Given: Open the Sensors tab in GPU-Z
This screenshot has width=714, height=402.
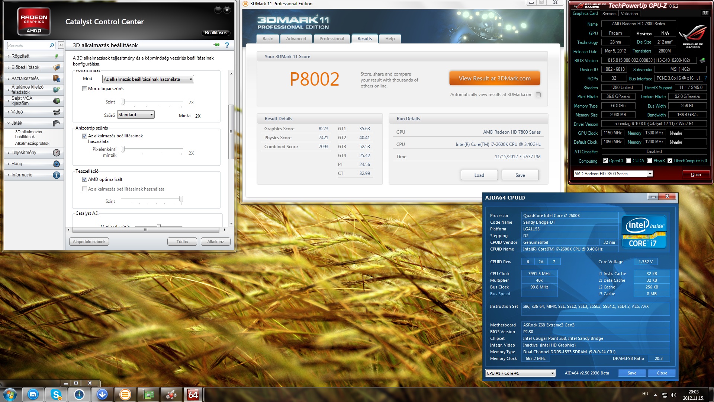Looking at the screenshot, I should pyautogui.click(x=609, y=14).
